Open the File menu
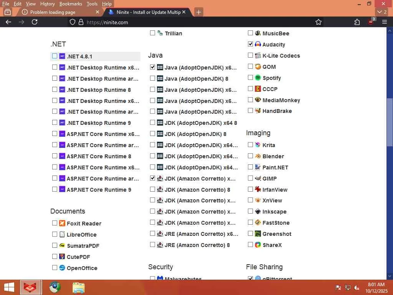The height and width of the screenshot is (295, 393). coord(5,4)
